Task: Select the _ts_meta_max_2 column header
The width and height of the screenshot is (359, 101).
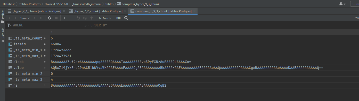Action: pos(28,79)
